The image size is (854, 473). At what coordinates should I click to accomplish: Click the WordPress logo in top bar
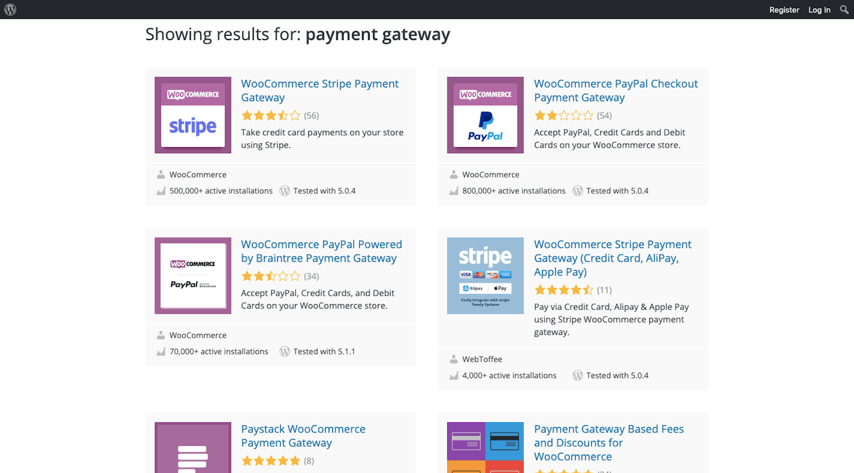click(x=10, y=9)
